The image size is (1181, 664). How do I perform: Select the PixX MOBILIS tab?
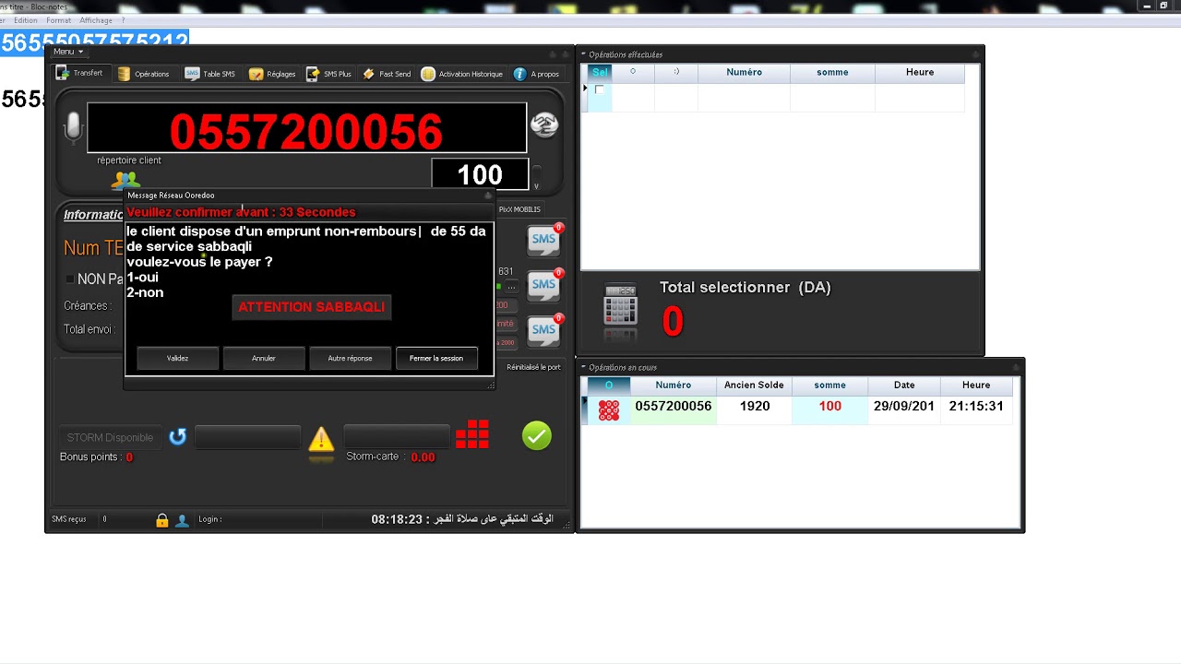[519, 209]
